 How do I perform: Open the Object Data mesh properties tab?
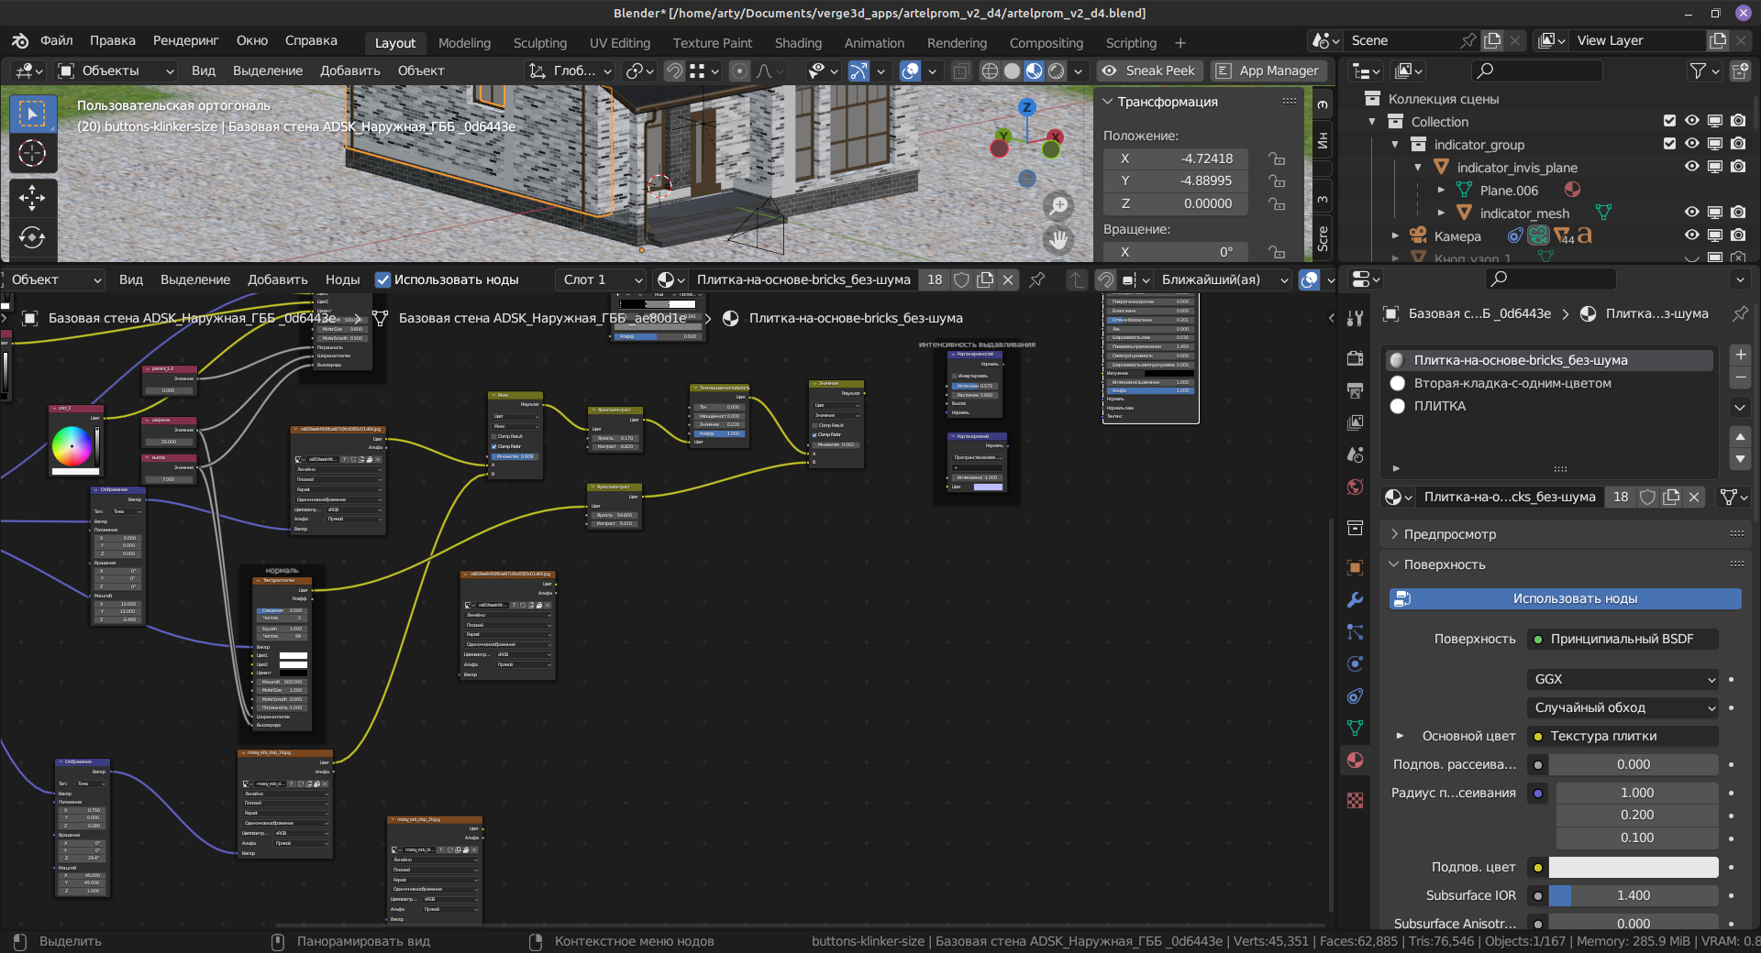pos(1356,728)
